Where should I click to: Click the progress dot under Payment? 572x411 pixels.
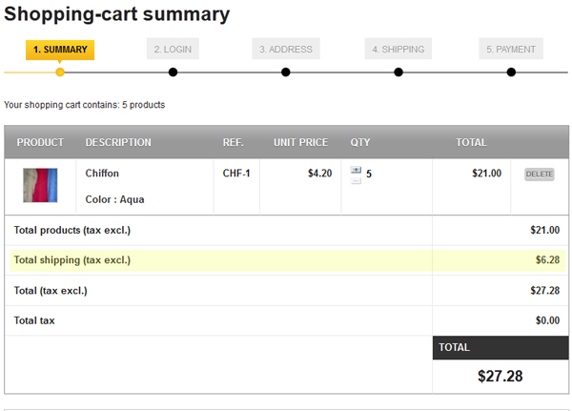click(x=511, y=72)
